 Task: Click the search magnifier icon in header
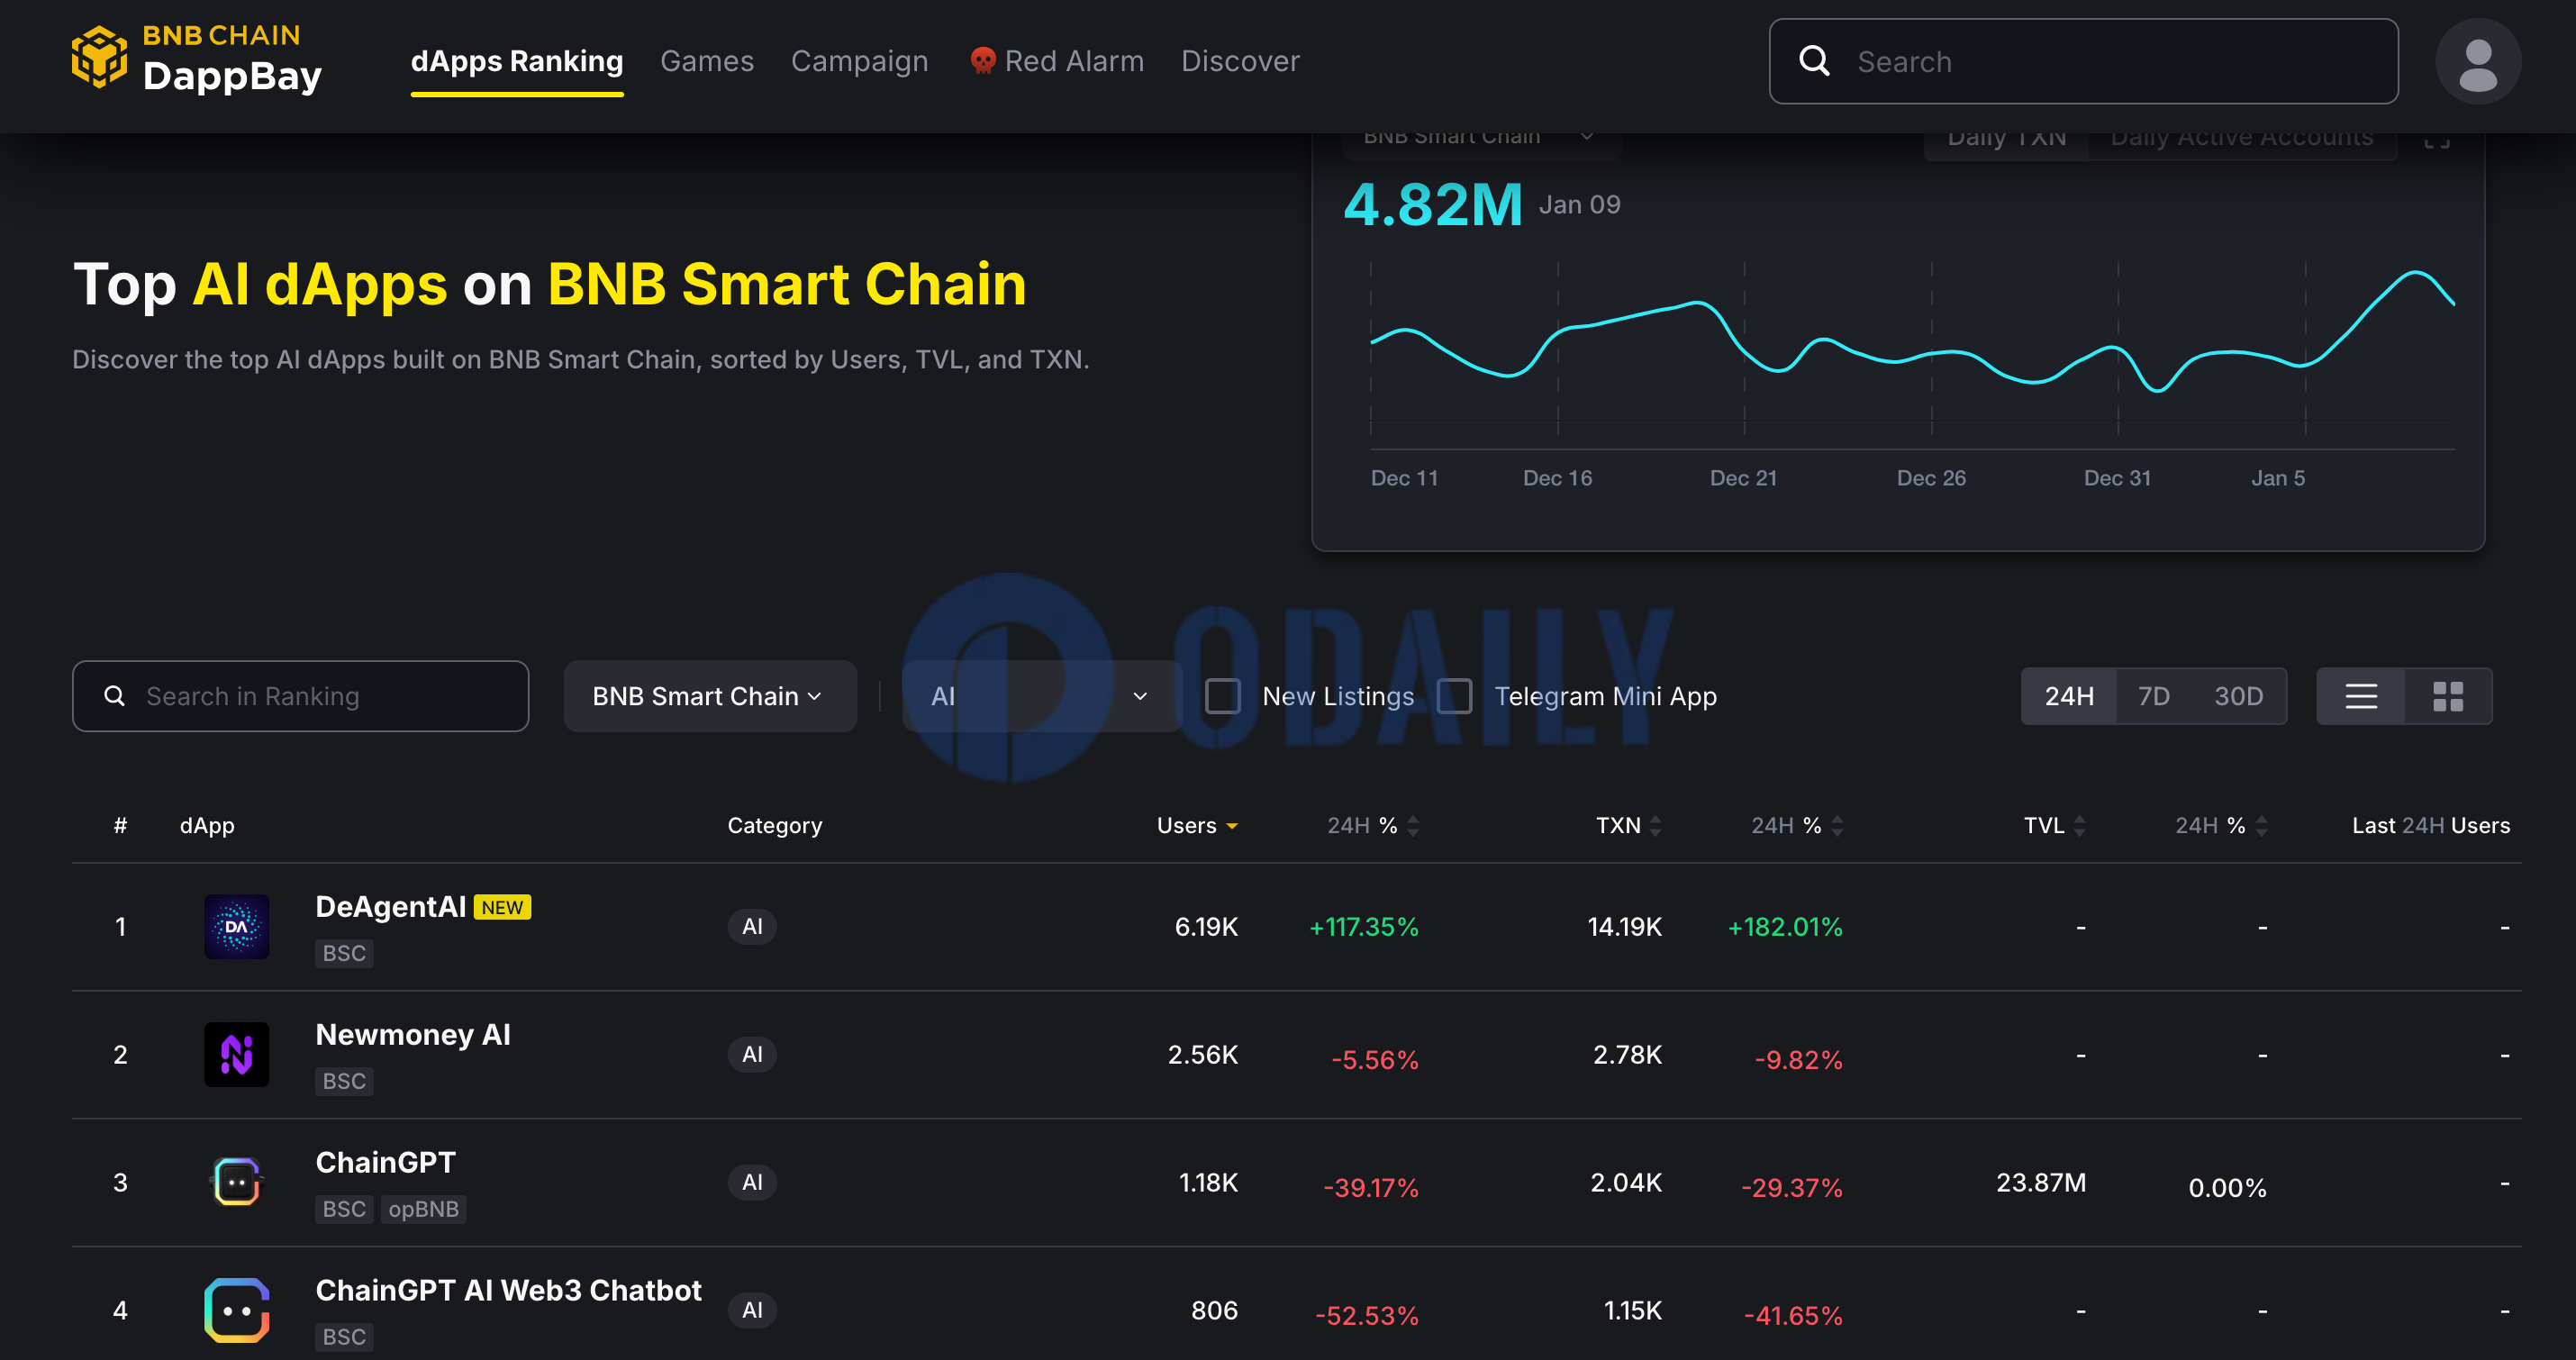(1814, 61)
